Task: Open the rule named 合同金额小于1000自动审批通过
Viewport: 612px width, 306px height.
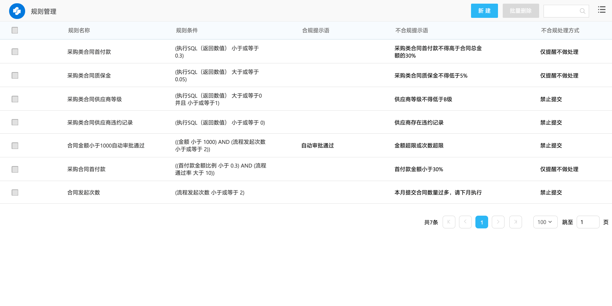Action: coord(106,146)
